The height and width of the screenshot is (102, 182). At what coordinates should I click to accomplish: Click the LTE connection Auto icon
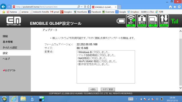[x=164, y=21]
